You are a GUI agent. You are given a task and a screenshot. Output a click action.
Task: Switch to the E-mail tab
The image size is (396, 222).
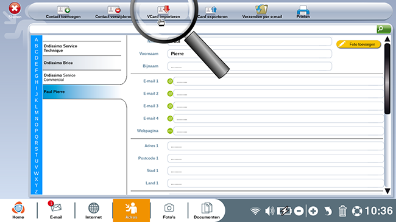pyautogui.click(x=56, y=210)
